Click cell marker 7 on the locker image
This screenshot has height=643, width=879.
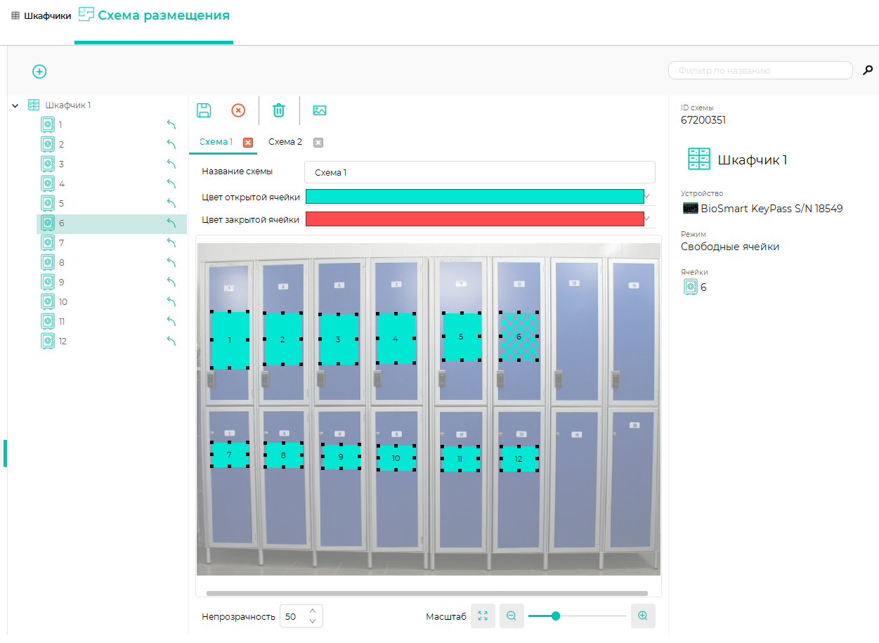click(229, 455)
